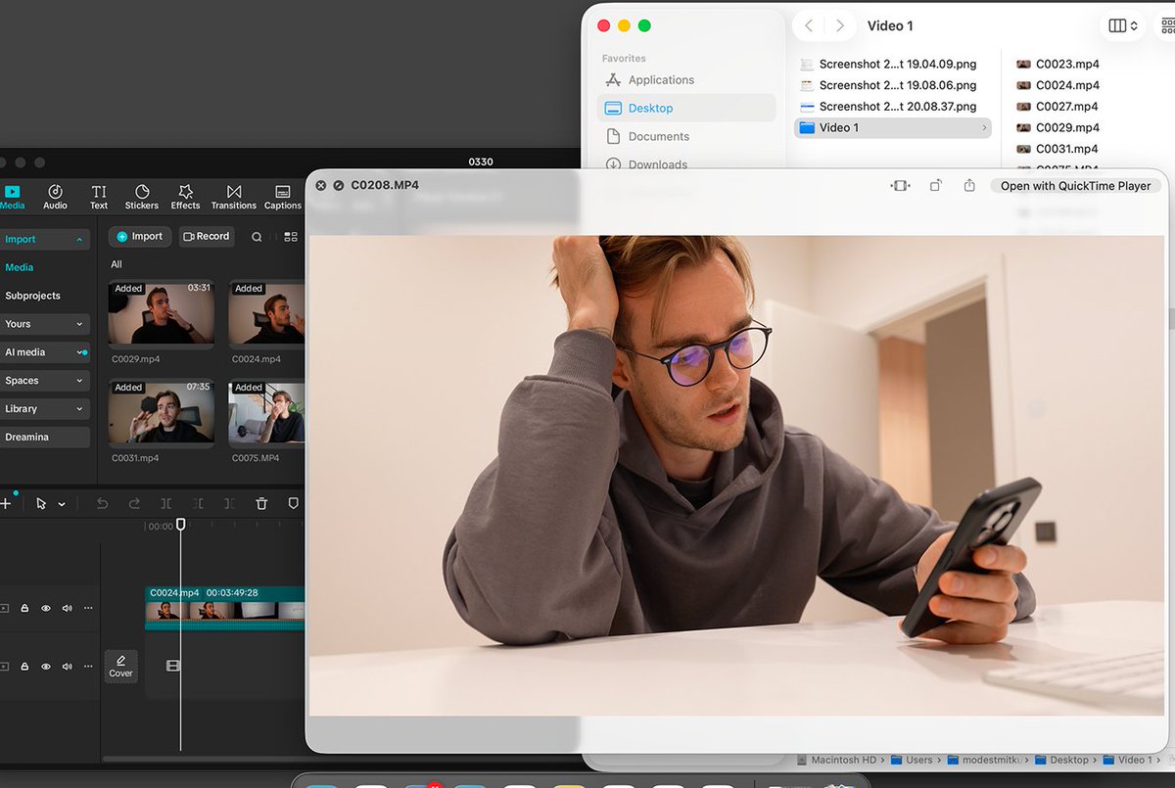
Task: Select Subprojects in the sidebar
Action: (x=33, y=296)
